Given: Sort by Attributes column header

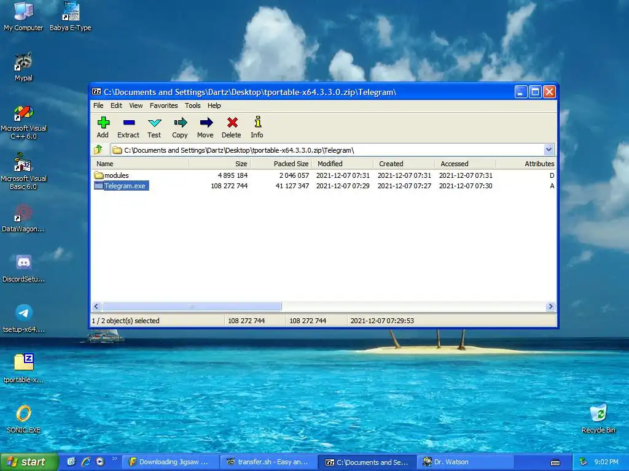Looking at the screenshot, I should 526,163.
